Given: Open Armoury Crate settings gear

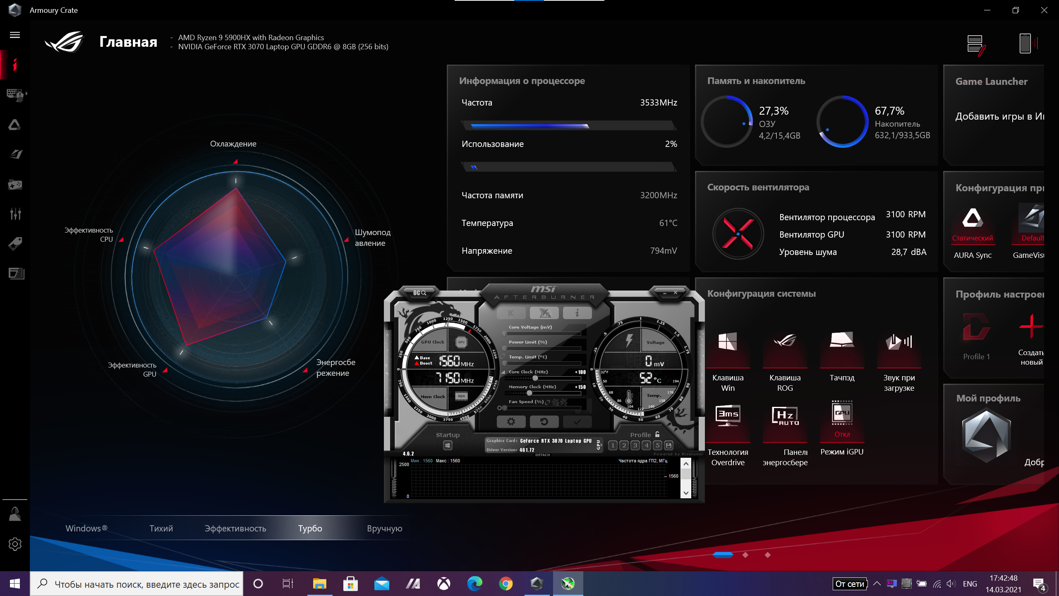Looking at the screenshot, I should coord(15,544).
